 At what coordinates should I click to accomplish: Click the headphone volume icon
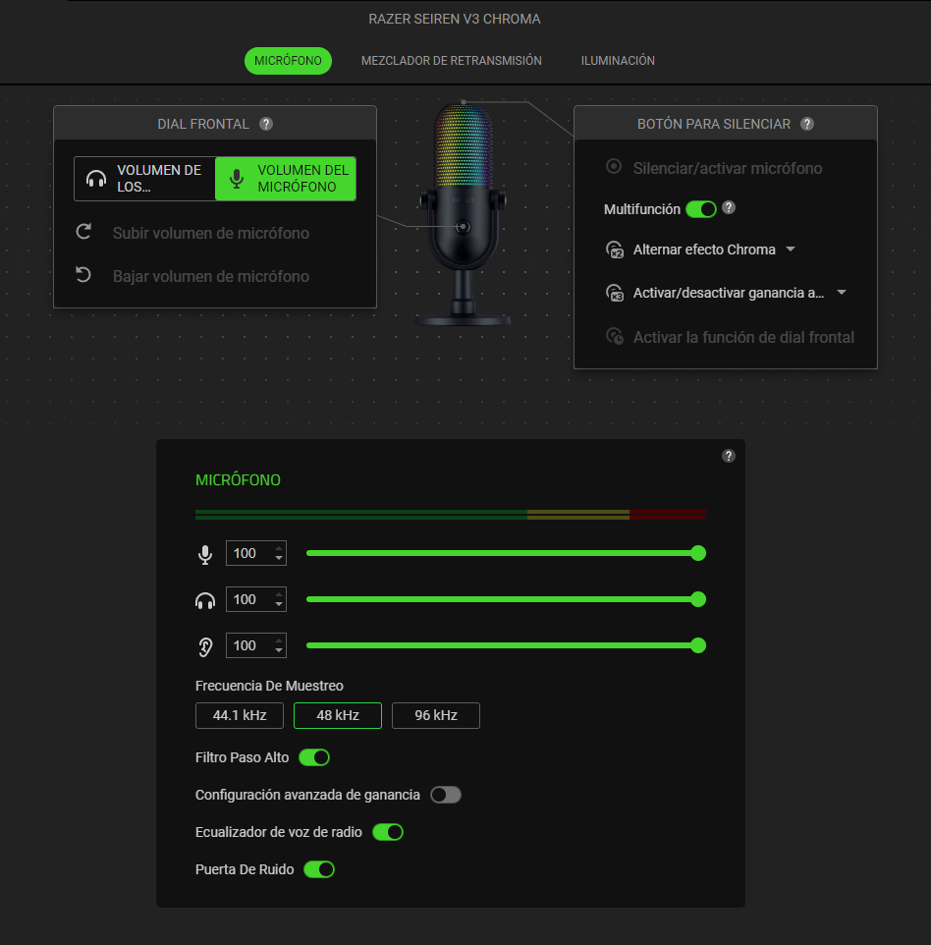205,601
